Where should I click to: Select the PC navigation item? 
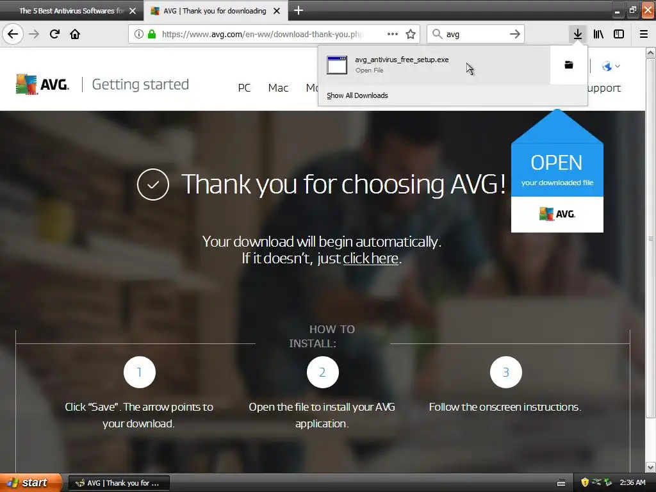click(244, 88)
